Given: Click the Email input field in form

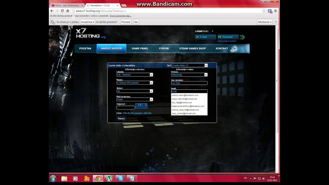Looking at the screenshot, I should [x=189, y=91].
